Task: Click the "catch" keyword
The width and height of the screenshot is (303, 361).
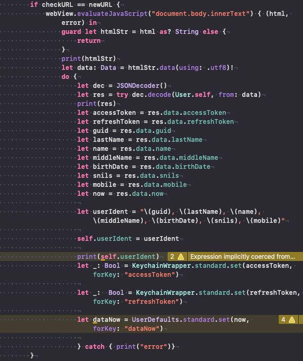Action: (95, 347)
